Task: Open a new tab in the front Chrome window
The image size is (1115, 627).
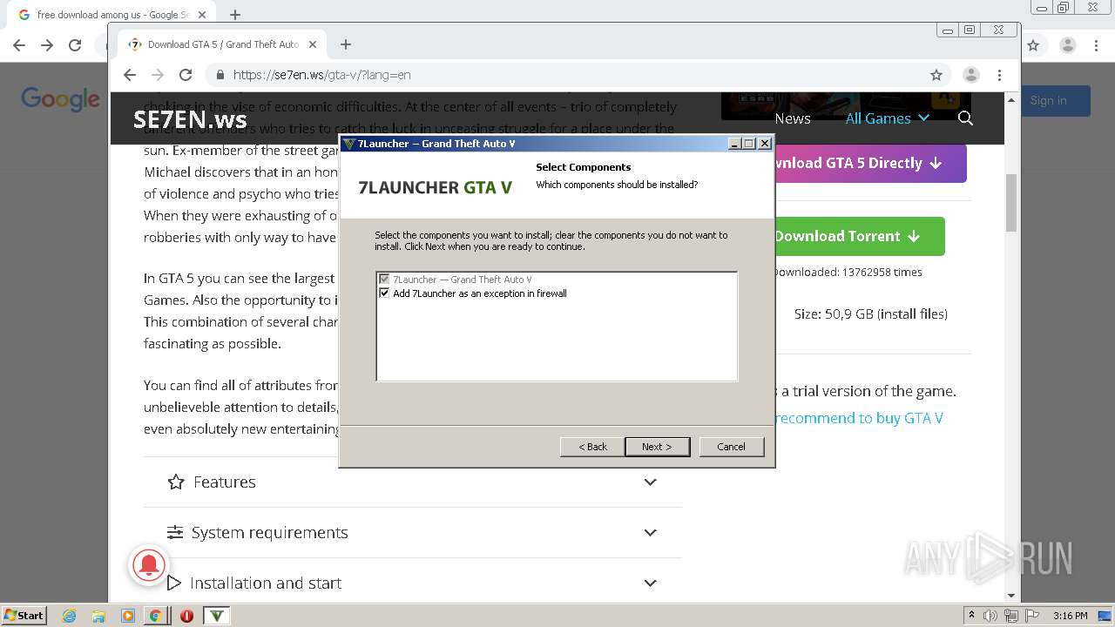Action: 346,44
